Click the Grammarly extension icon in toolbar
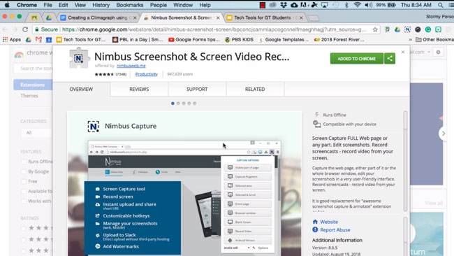This screenshot has height=256, width=454. click(x=428, y=29)
